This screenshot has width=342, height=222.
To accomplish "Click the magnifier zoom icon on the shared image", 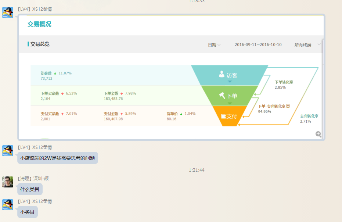I will (318, 135).
